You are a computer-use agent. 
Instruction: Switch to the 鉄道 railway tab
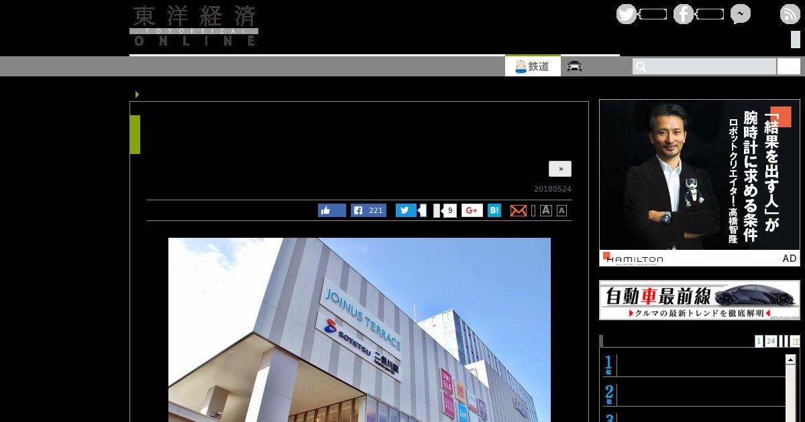point(533,66)
